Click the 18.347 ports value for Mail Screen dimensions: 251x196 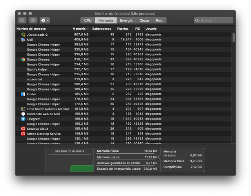[x=126, y=40]
